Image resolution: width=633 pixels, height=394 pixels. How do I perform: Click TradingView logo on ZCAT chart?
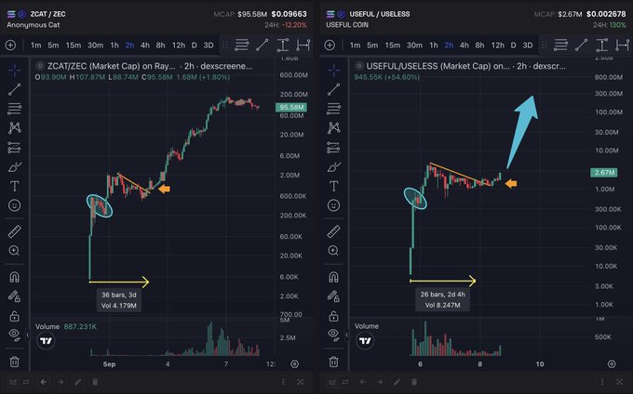[x=46, y=341]
